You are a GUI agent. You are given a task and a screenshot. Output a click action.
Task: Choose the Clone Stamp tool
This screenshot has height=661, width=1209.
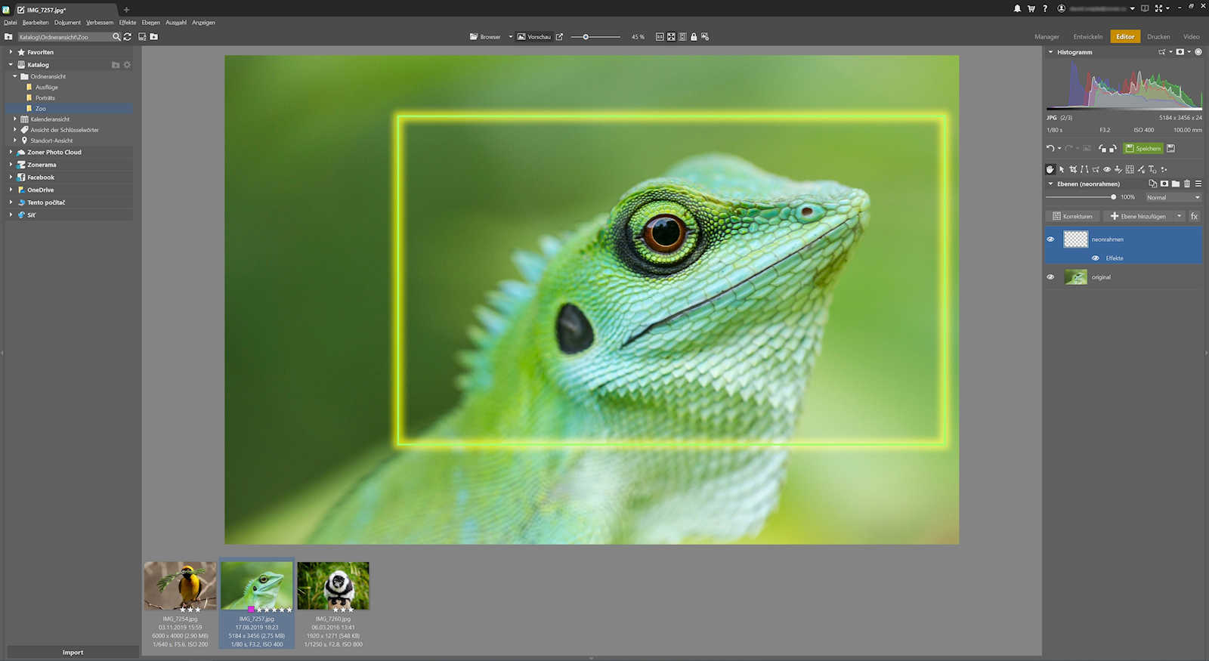pos(1118,170)
